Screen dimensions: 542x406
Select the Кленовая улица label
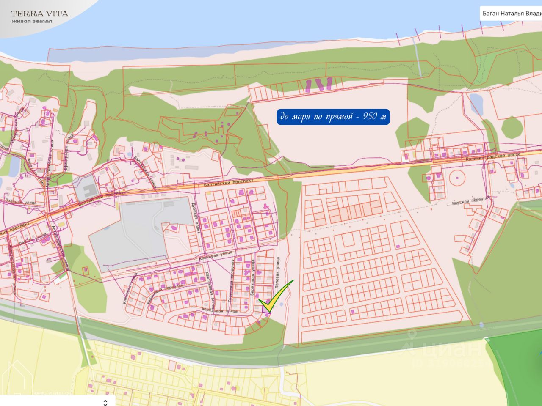pos(216,255)
